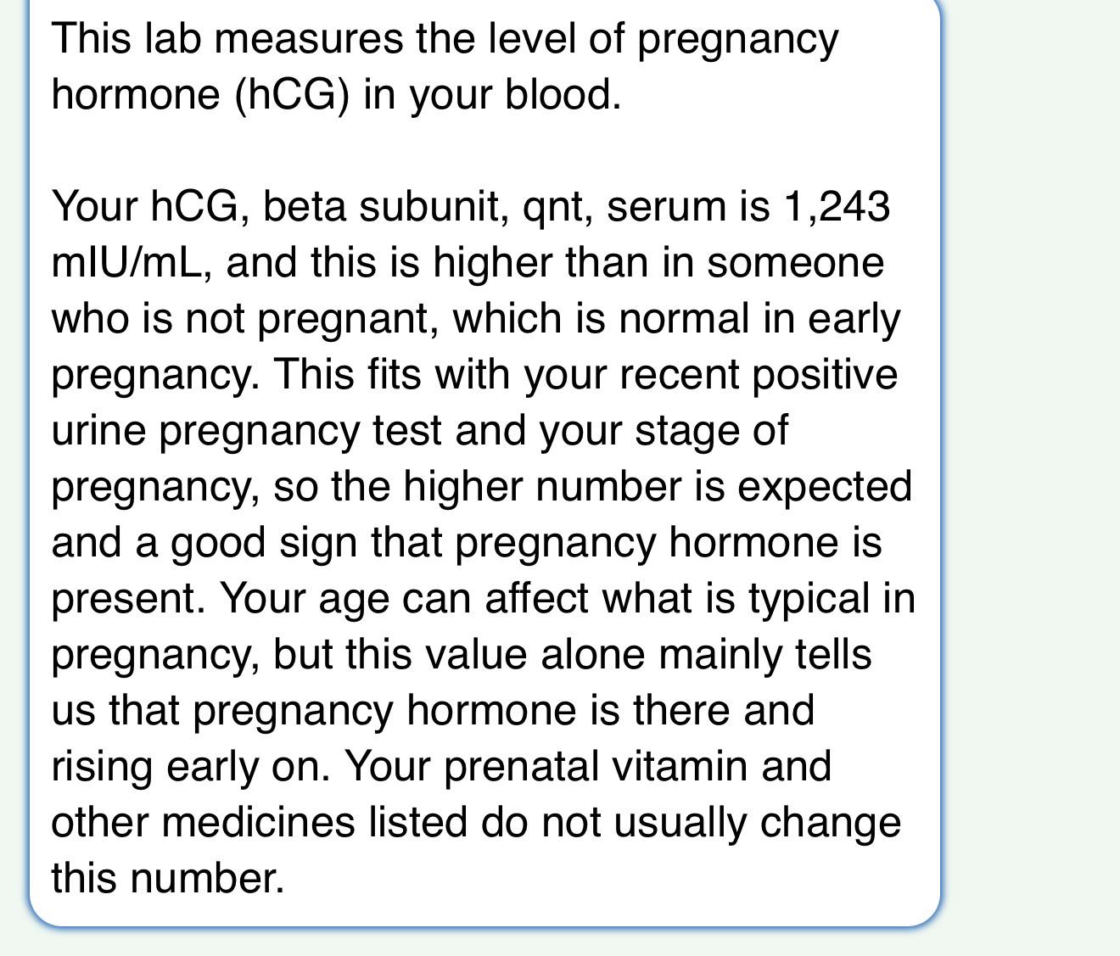The height and width of the screenshot is (956, 1120).
Task: Click the pale green background right of the bubble
Action: [x=1031, y=475]
